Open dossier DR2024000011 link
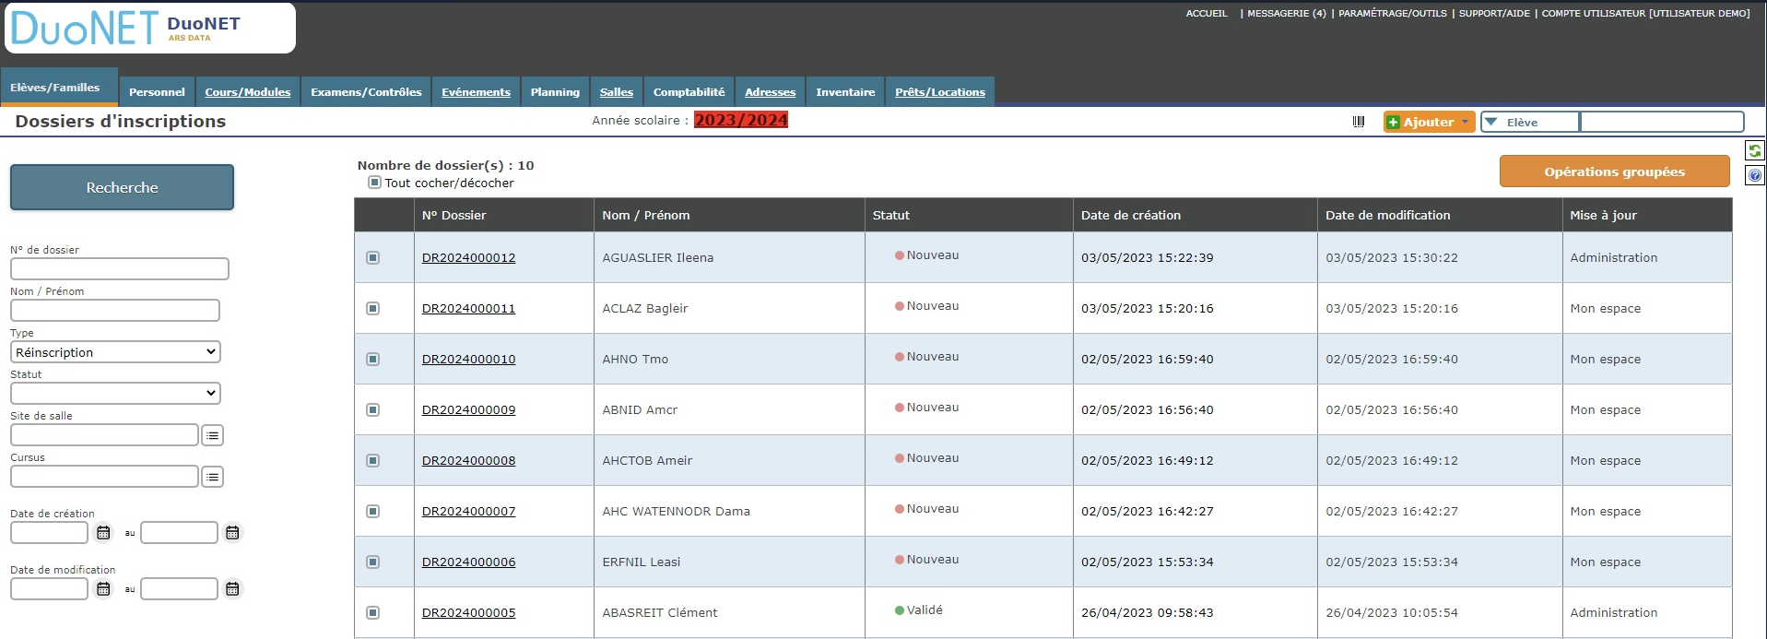This screenshot has height=639, width=1767. [468, 308]
